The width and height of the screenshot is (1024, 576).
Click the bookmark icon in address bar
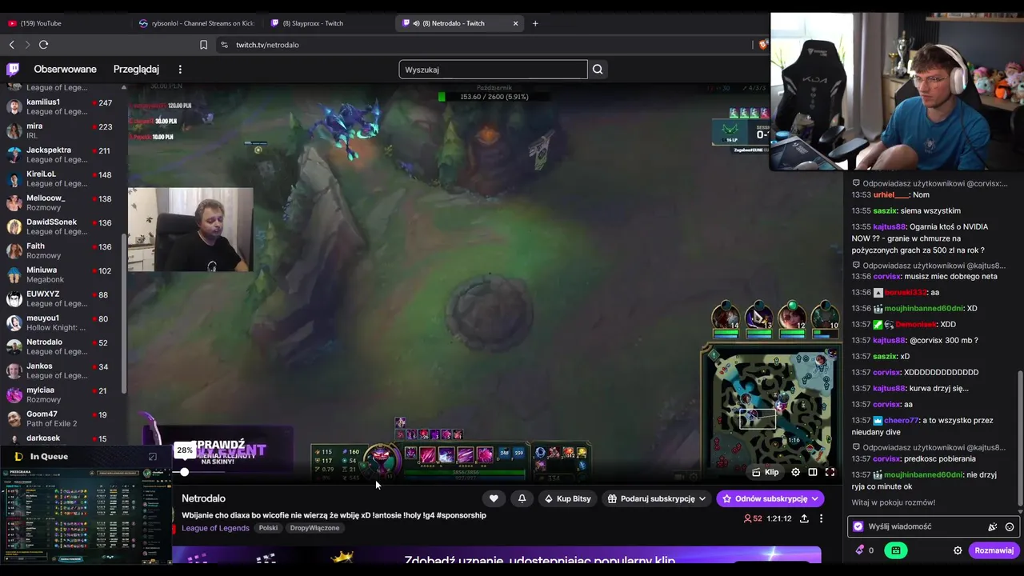203,45
